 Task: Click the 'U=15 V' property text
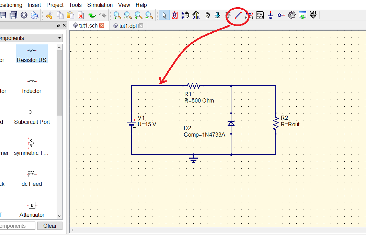point(147,125)
